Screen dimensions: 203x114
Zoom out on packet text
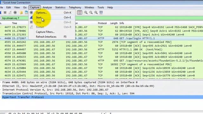click(91, 12)
